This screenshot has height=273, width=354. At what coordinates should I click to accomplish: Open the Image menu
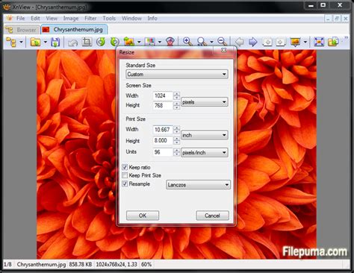71,18
